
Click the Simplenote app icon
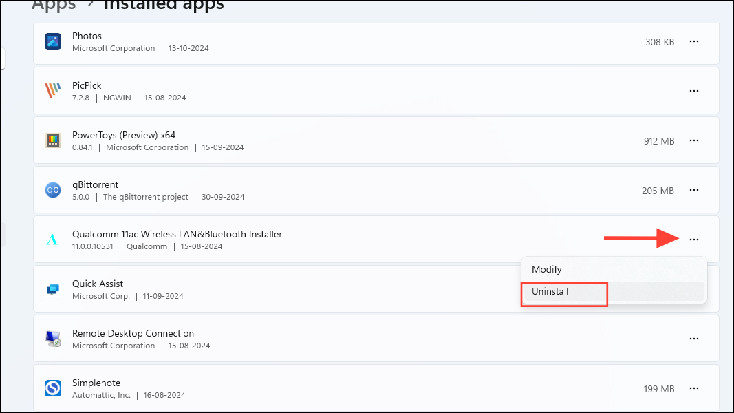click(53, 388)
